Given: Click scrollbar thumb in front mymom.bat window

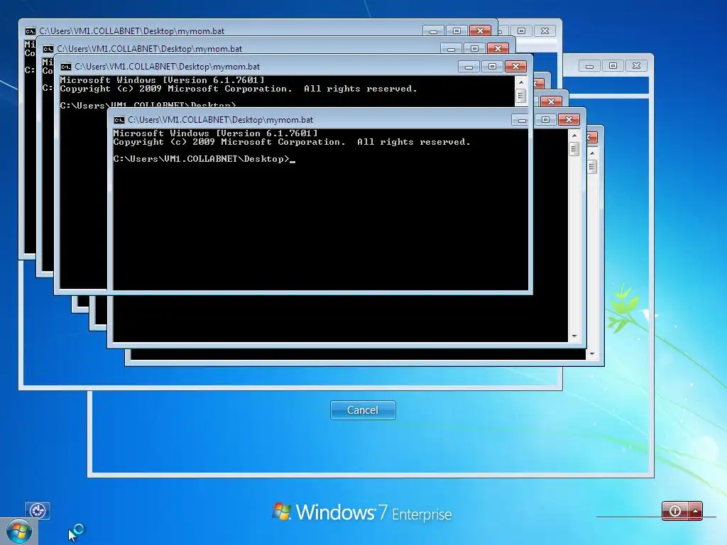Looking at the screenshot, I should pos(574,149).
